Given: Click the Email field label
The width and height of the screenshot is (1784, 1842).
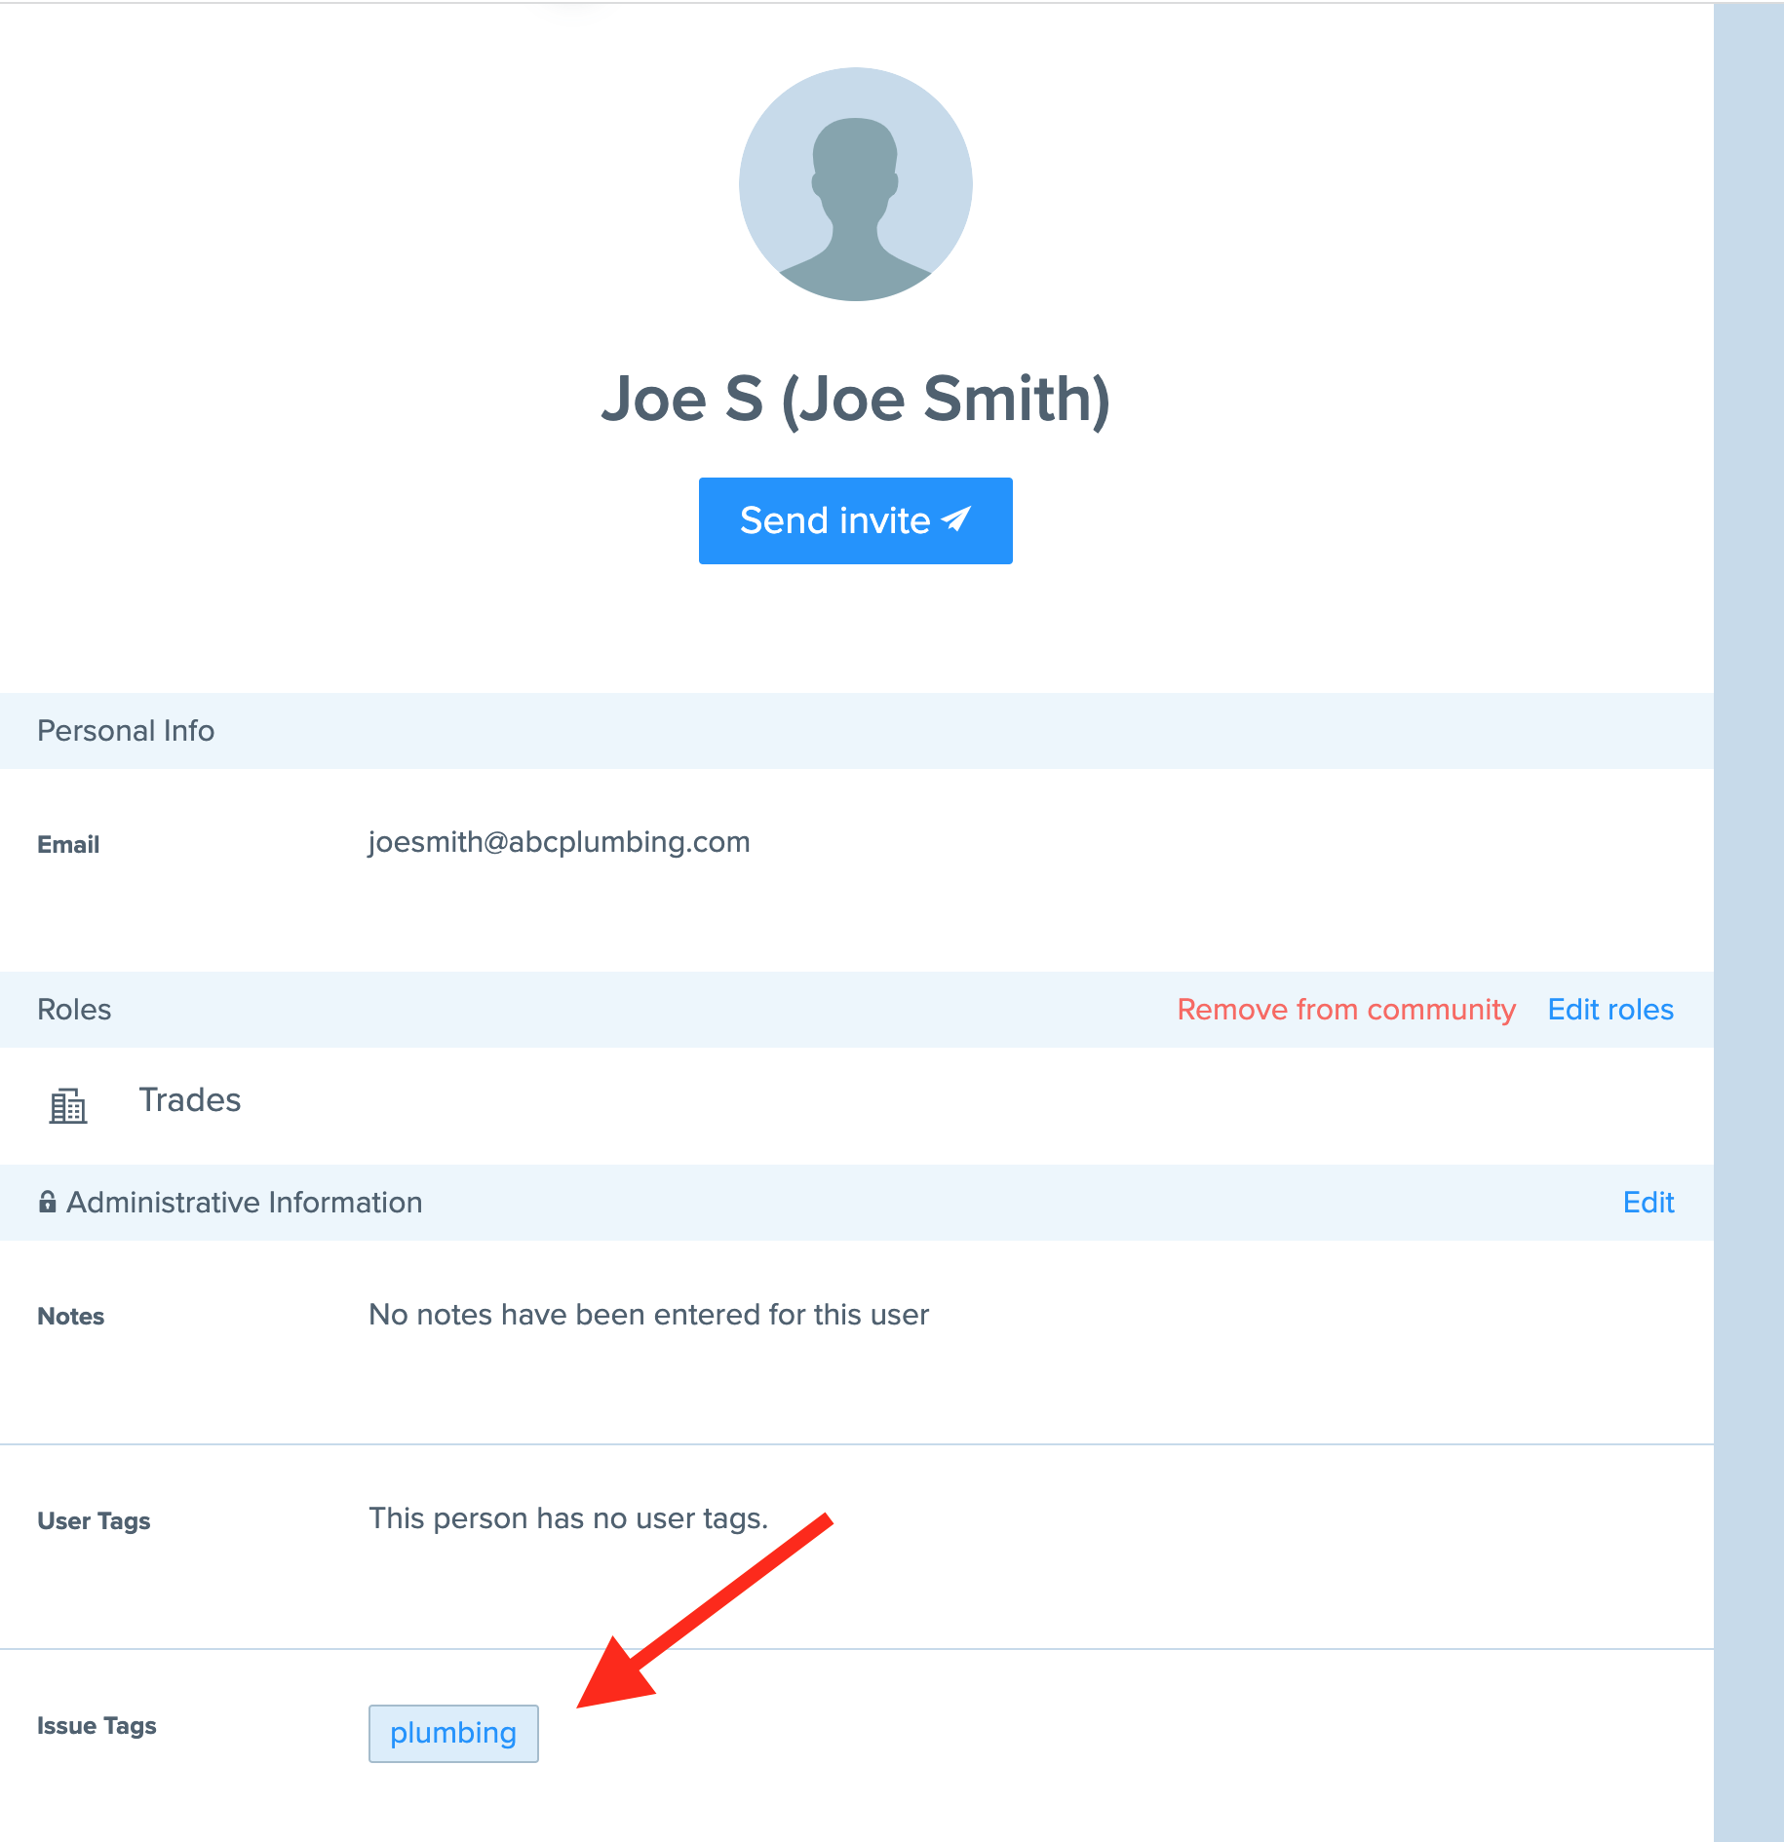Looking at the screenshot, I should tap(68, 845).
